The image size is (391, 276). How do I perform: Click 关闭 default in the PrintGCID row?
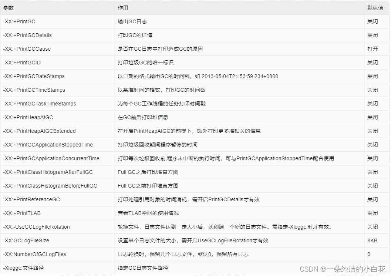click(x=373, y=63)
